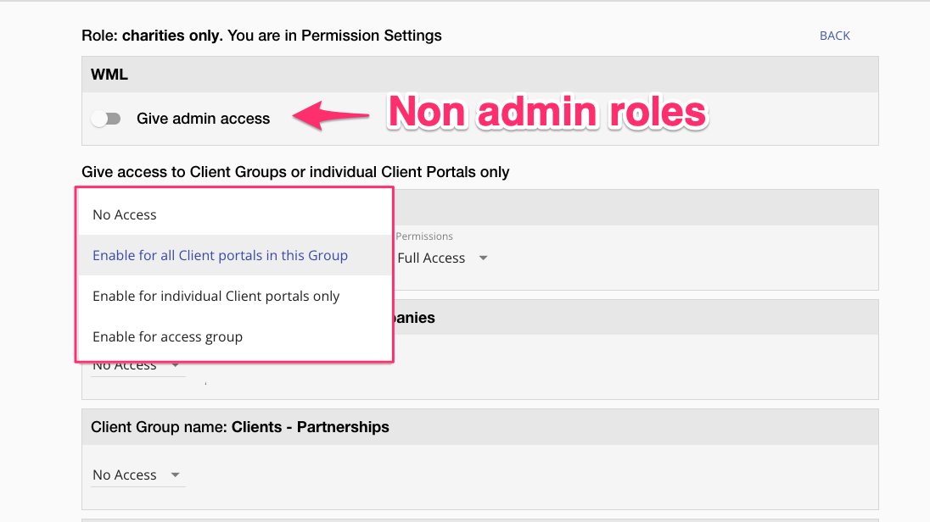Click the Role: charities only heading
930x522 pixels.
(261, 36)
